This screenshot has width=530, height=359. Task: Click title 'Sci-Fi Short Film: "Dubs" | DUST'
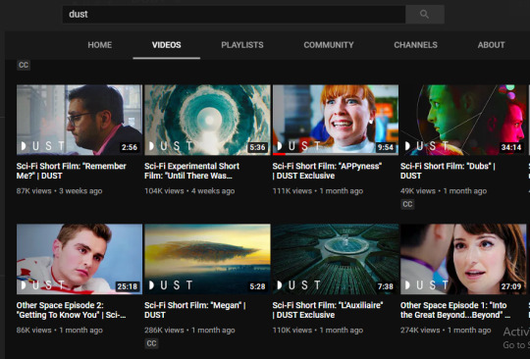(448, 171)
